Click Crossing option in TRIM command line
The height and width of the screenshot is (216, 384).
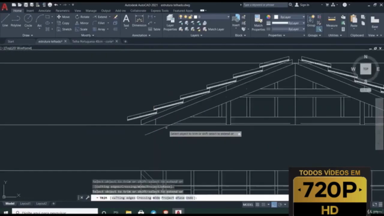(144, 197)
